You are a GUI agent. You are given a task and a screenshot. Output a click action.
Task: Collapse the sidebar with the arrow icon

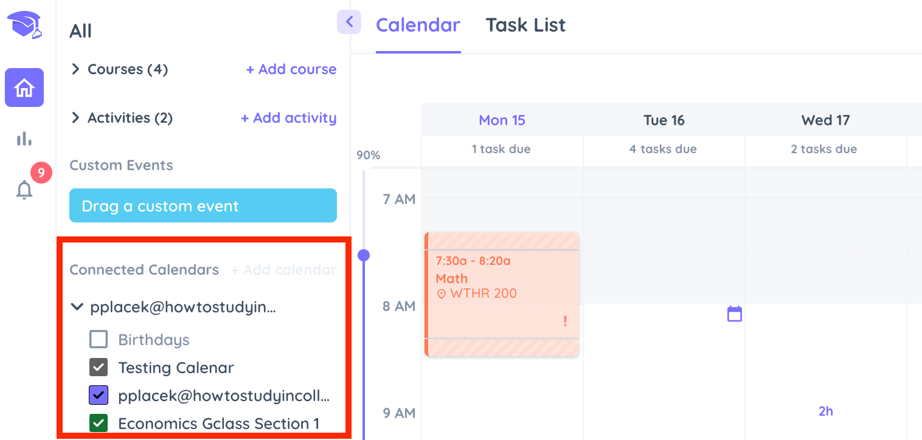349,22
